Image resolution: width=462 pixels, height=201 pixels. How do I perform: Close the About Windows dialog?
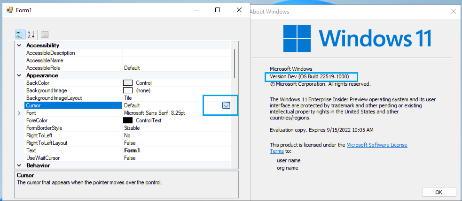click(454, 11)
